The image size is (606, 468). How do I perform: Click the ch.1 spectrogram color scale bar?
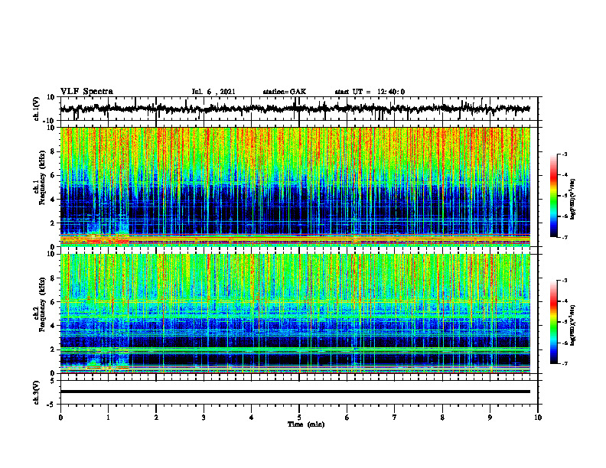(554, 196)
